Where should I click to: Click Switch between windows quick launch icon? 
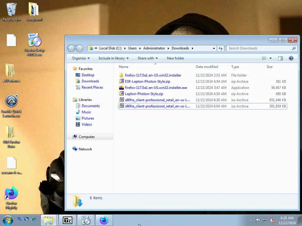(27, 219)
